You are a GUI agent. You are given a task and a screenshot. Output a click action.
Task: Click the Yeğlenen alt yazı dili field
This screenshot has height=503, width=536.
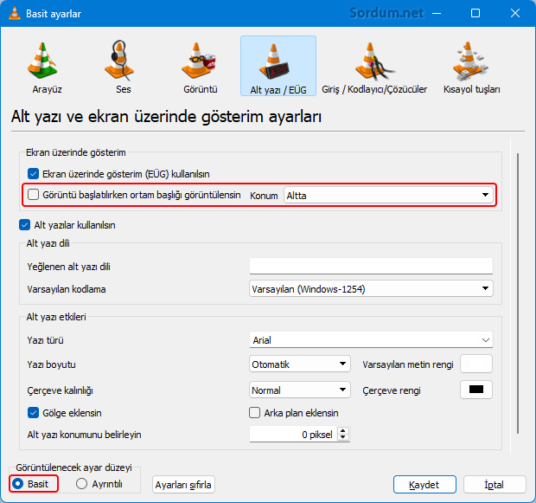click(371, 266)
